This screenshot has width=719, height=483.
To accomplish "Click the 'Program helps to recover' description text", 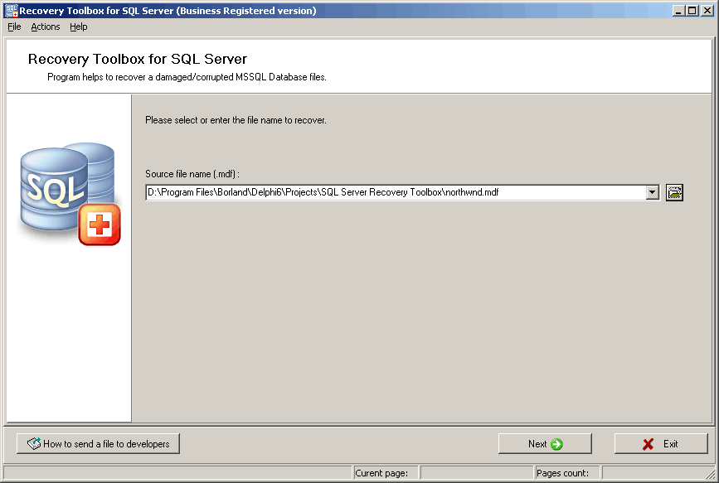I will (187, 77).
